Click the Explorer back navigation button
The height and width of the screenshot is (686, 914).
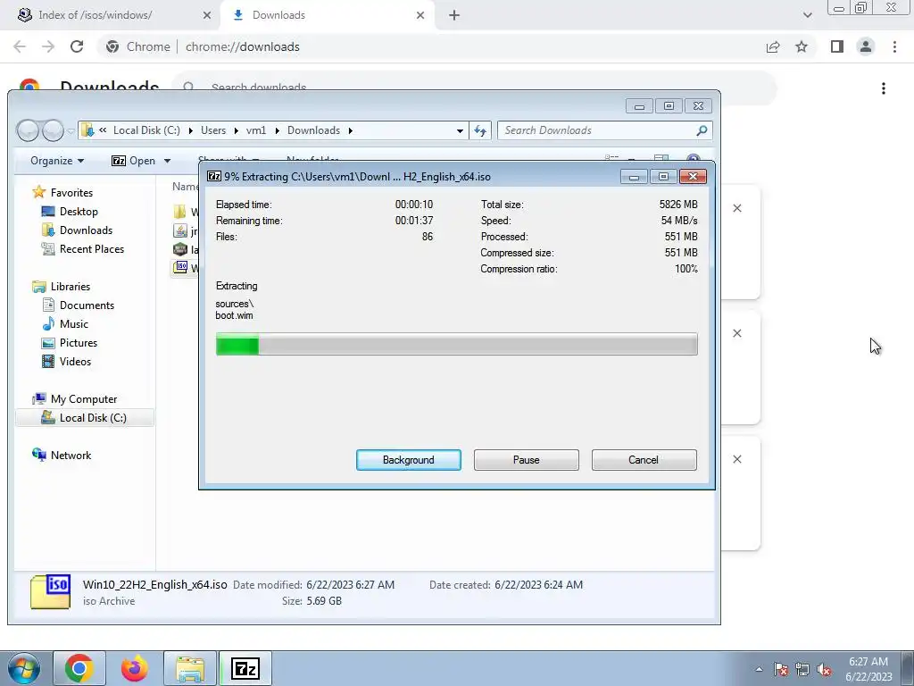[x=28, y=130]
